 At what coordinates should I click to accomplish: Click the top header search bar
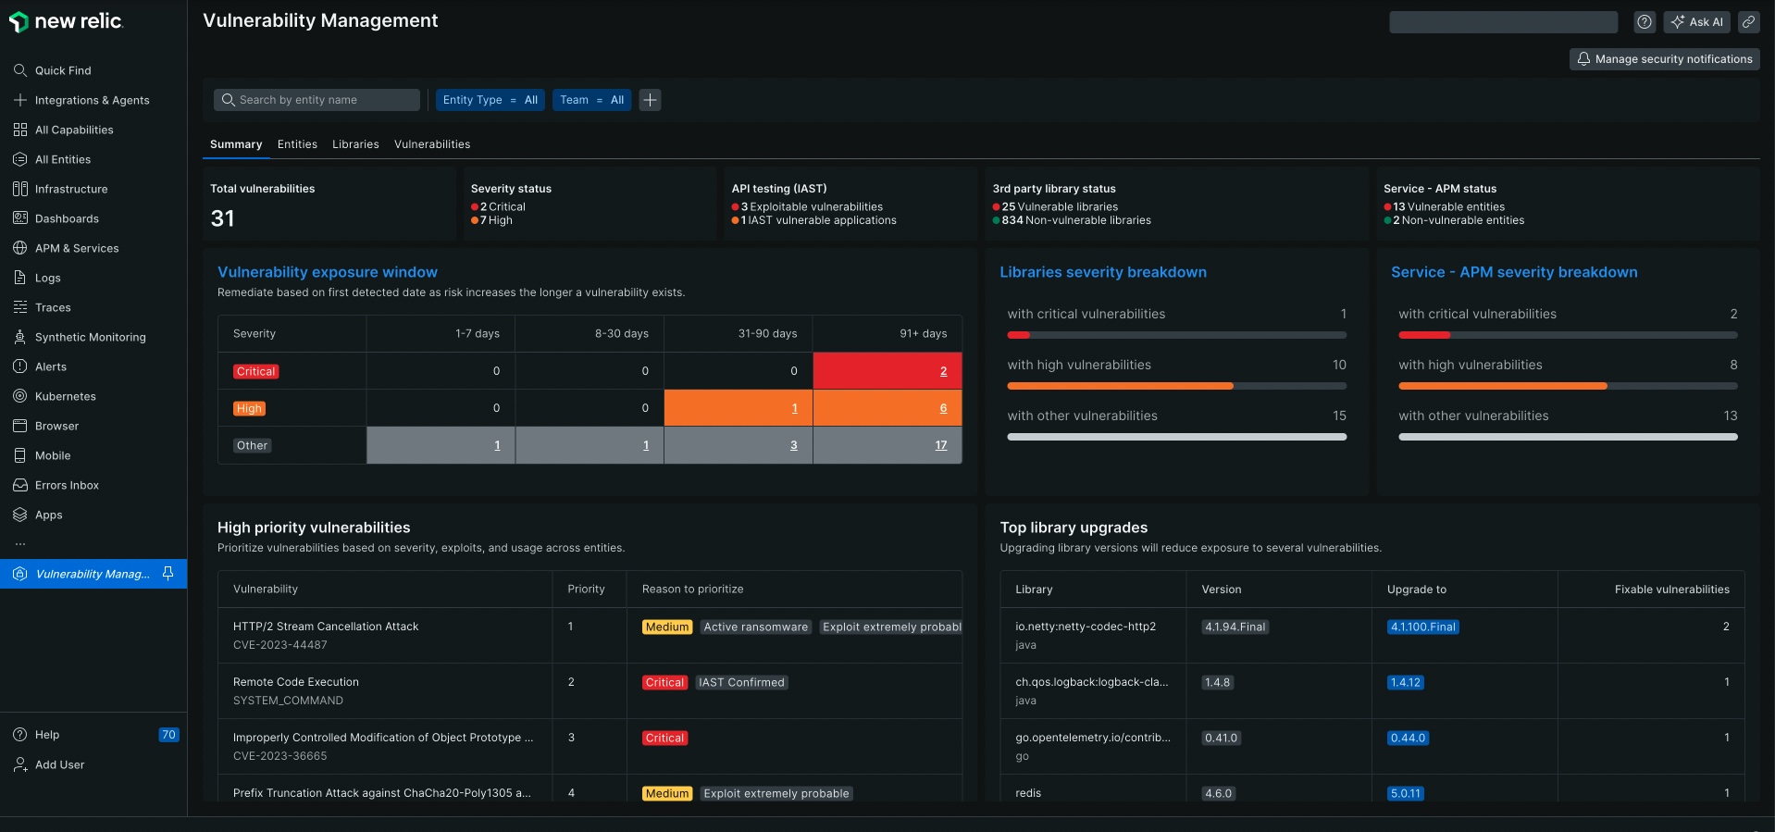click(1503, 22)
